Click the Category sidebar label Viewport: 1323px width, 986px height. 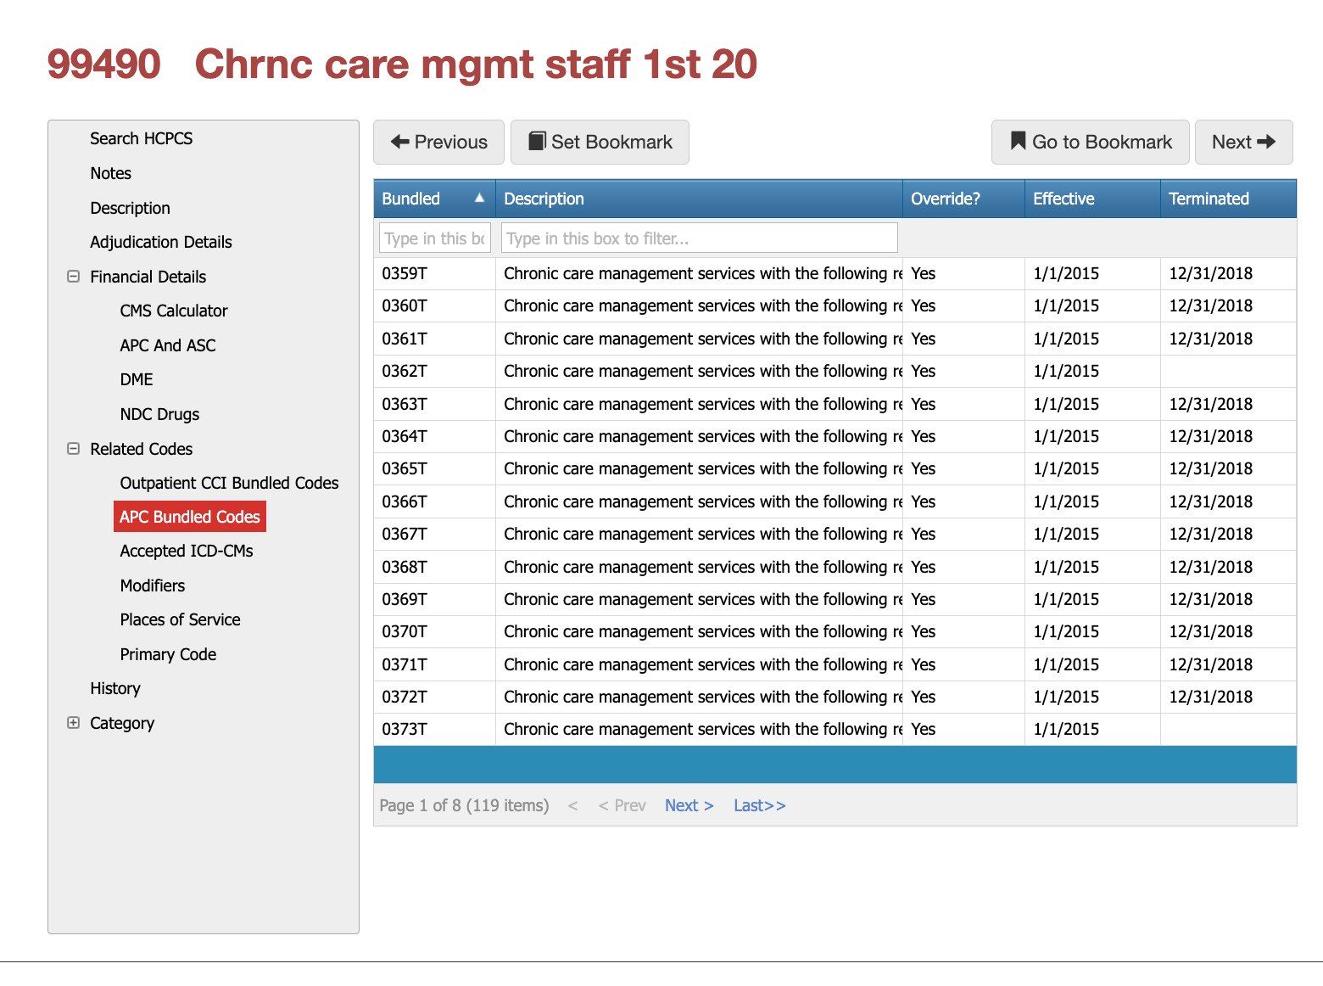click(122, 723)
